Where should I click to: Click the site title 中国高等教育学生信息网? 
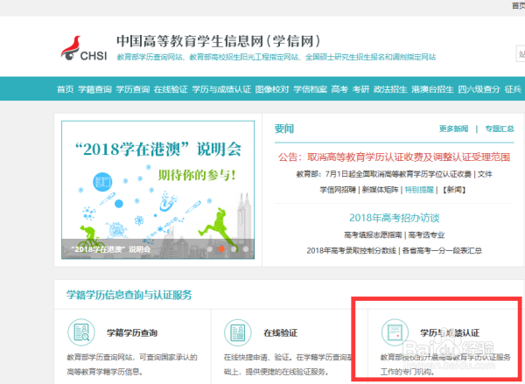click(x=218, y=41)
